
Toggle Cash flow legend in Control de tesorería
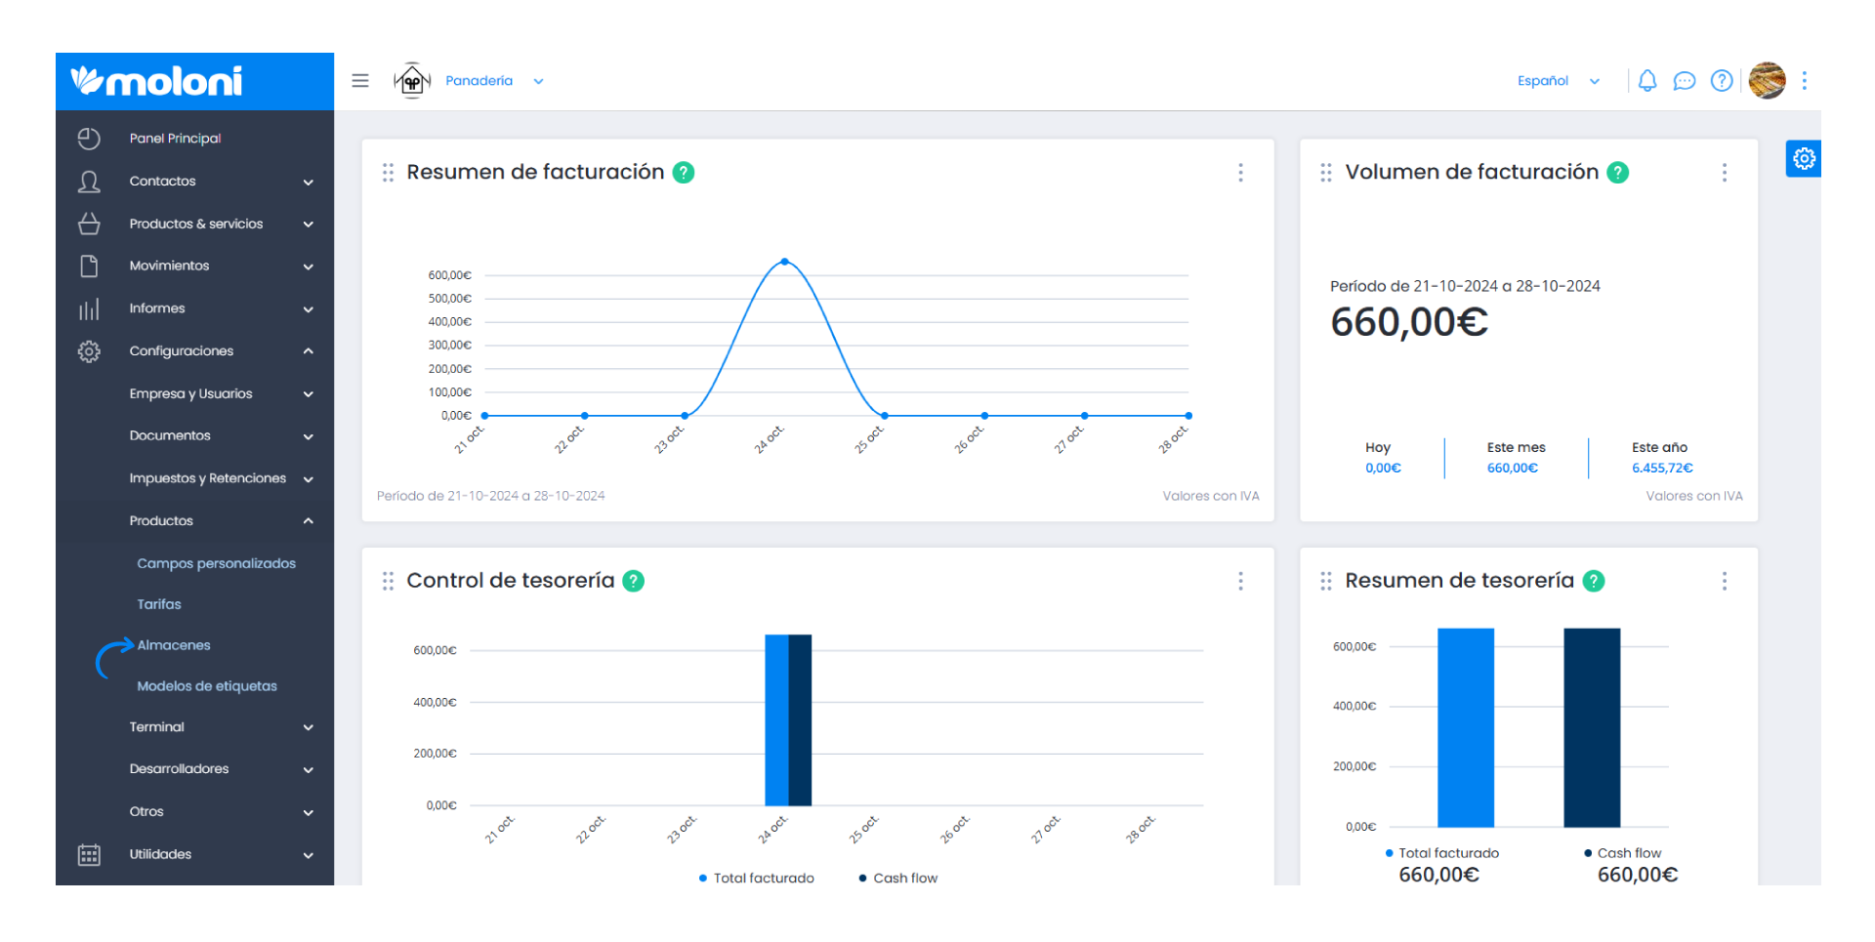pyautogui.click(x=898, y=879)
